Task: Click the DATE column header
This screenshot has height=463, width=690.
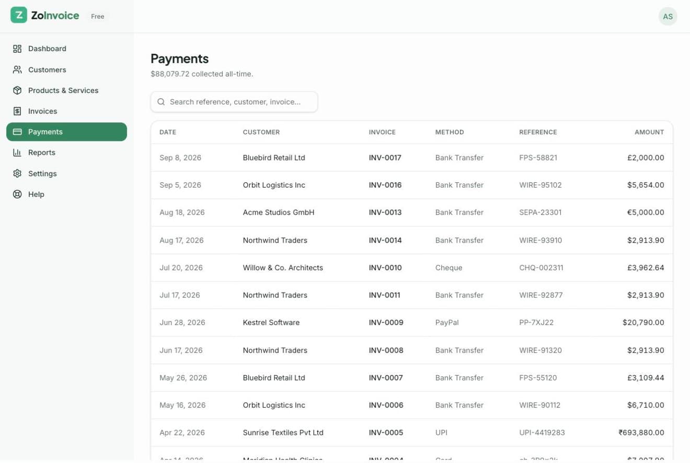Action: (x=168, y=132)
